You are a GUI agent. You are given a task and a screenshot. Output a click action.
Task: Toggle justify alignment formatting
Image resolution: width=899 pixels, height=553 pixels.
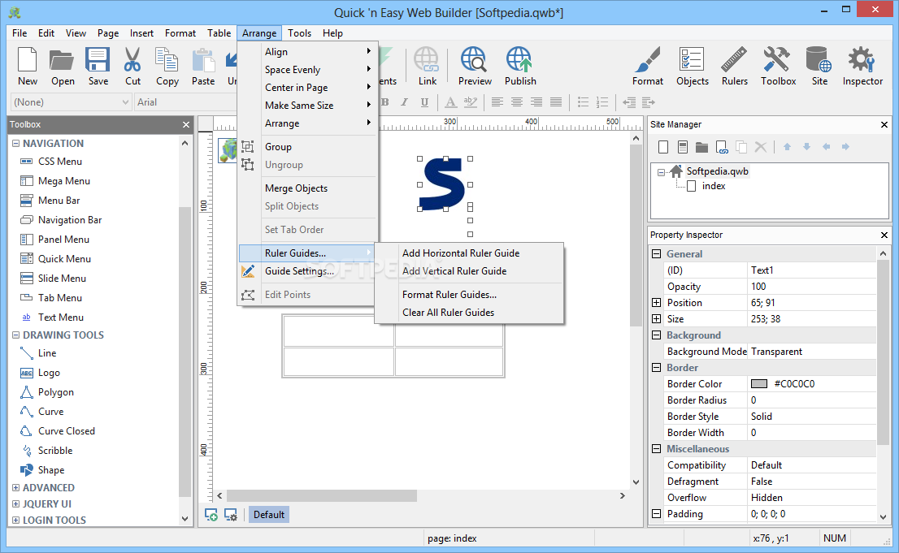(x=555, y=102)
